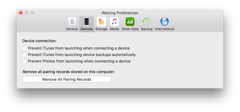Switch to tab using 'General' text label

(x=72, y=29)
